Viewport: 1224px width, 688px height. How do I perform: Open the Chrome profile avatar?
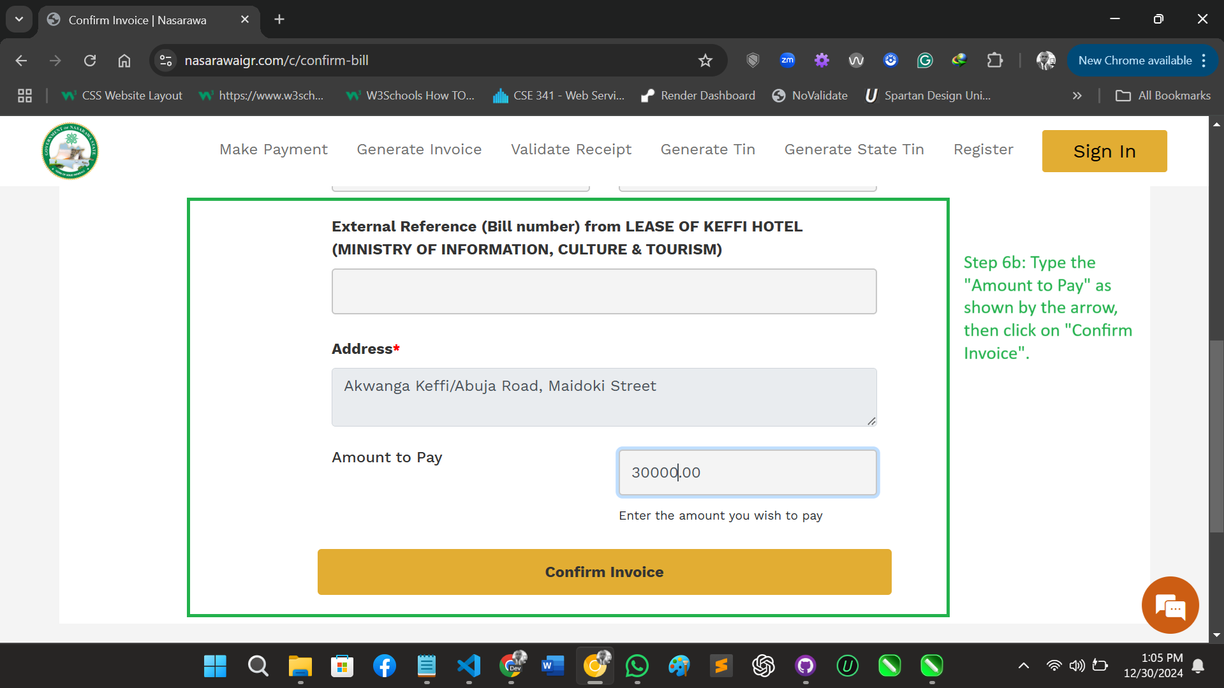[x=1046, y=61]
